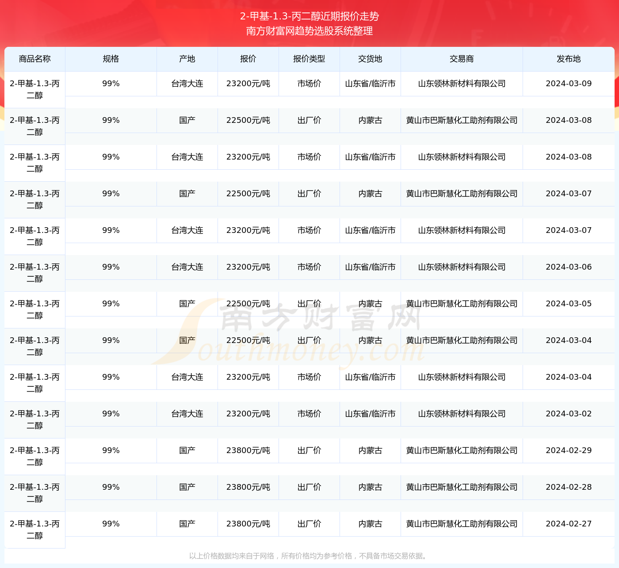Click 黄山市巴斯慧化工助剂有限公司 in the 2024-03-08 row

pos(461,120)
